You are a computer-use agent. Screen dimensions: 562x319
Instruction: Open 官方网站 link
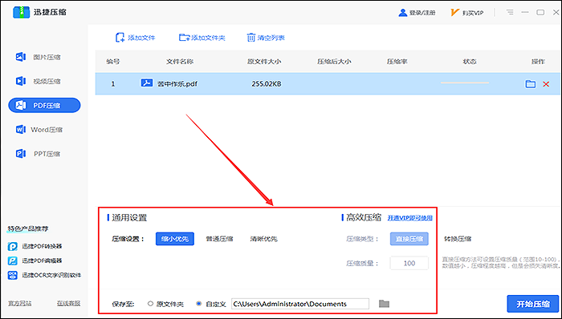click(20, 303)
